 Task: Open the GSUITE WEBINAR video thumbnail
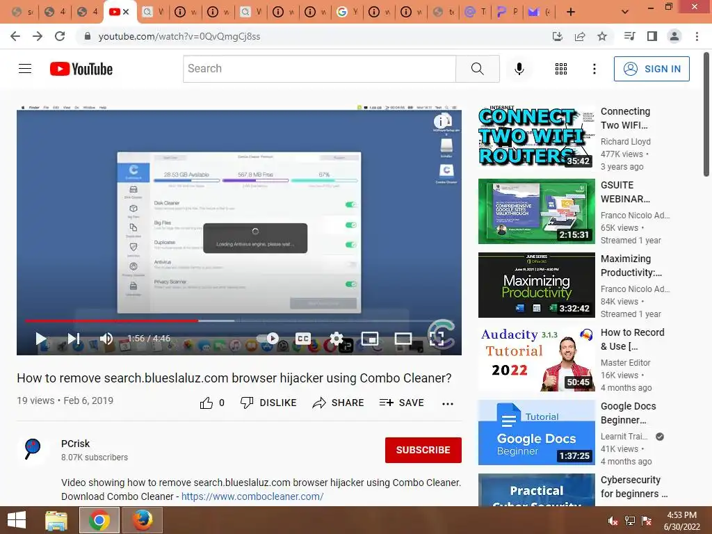coord(537,211)
